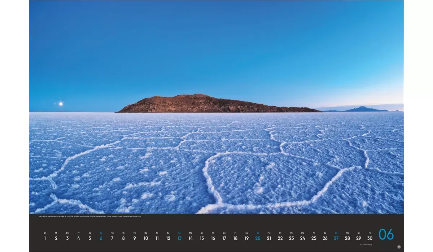
Task: Select calendar date 17
Action: (224, 238)
